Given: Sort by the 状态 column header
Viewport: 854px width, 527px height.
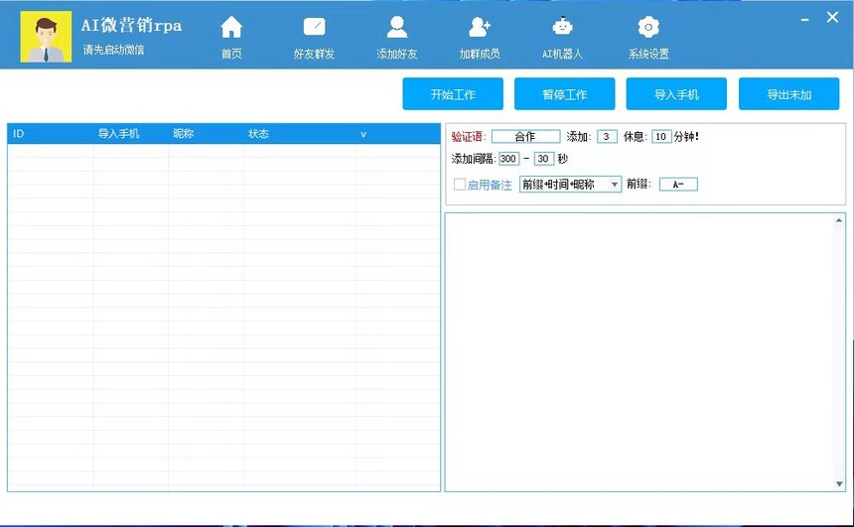Looking at the screenshot, I should tap(259, 134).
